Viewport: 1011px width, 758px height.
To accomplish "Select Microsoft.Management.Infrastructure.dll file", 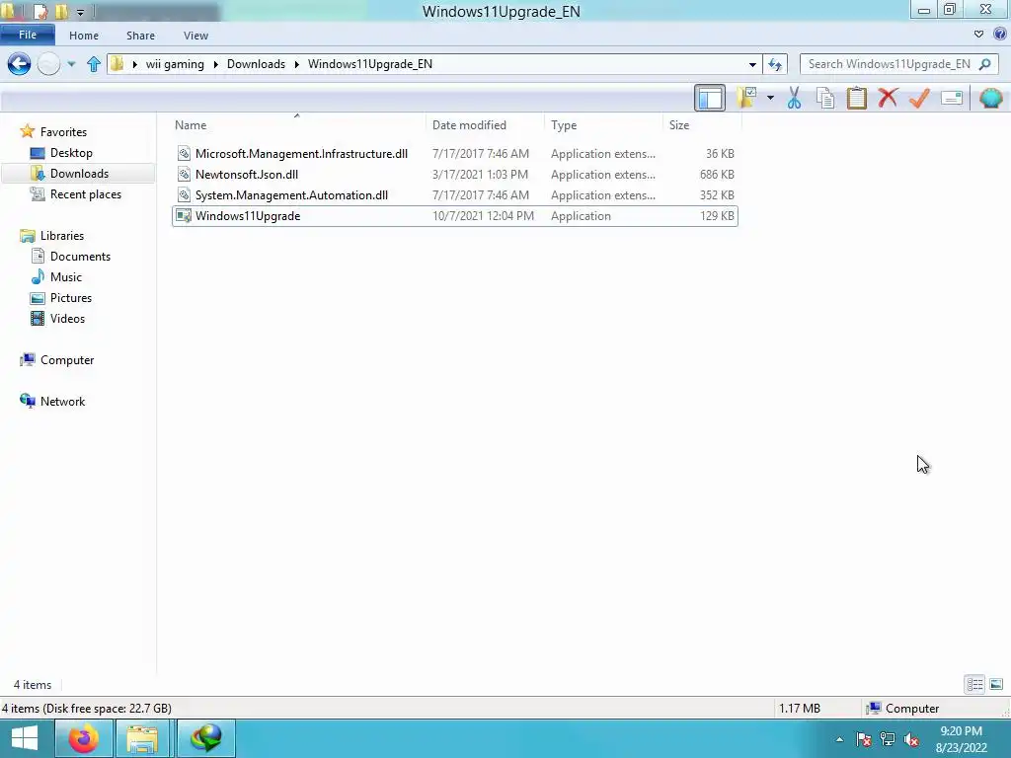I will click(455, 153).
